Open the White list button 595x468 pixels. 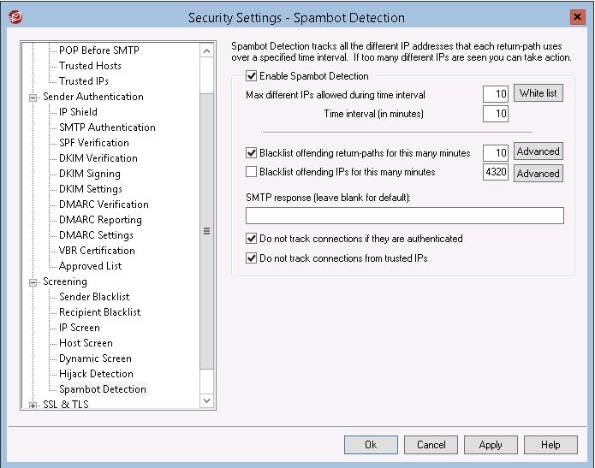tap(538, 93)
